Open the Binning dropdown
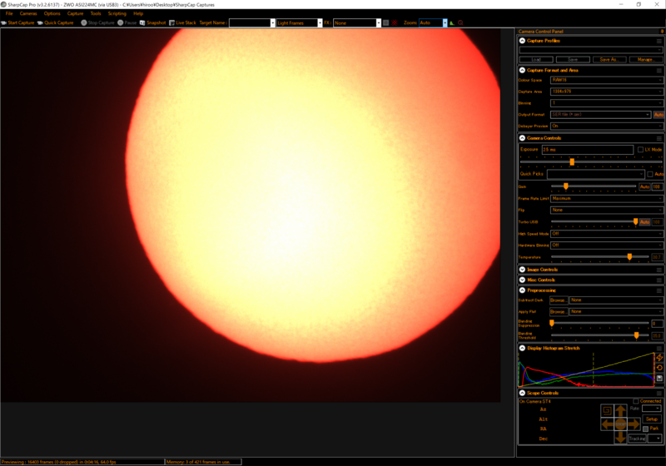The height and width of the screenshot is (466, 666). pyautogui.click(x=607, y=102)
